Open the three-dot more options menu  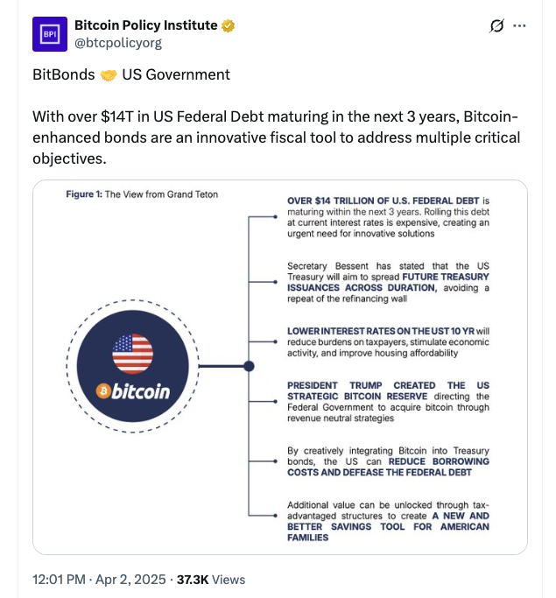tap(520, 26)
